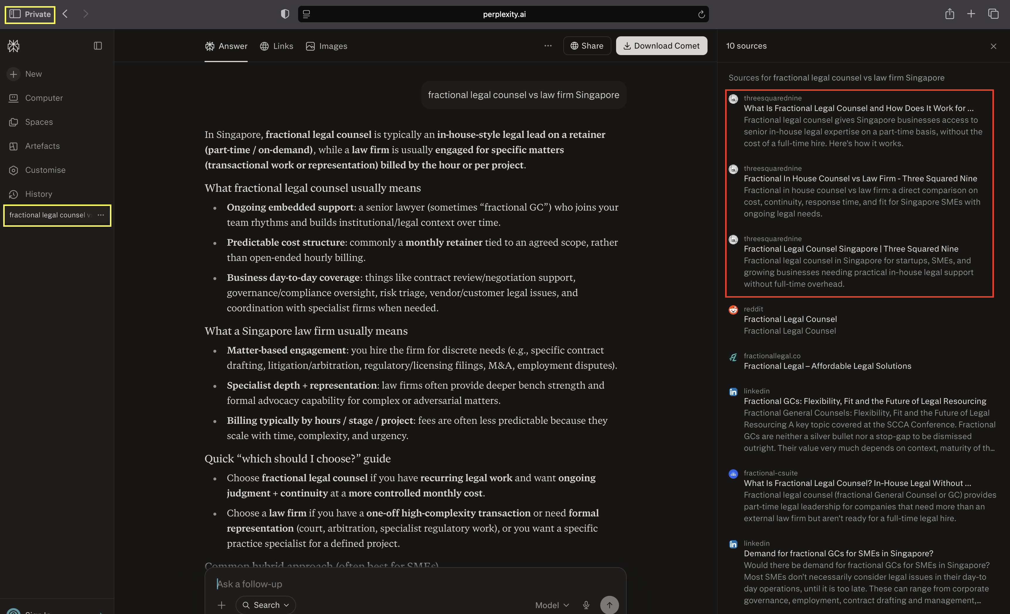Click heading 'Quick “which should I choose?” guide'

point(297,459)
